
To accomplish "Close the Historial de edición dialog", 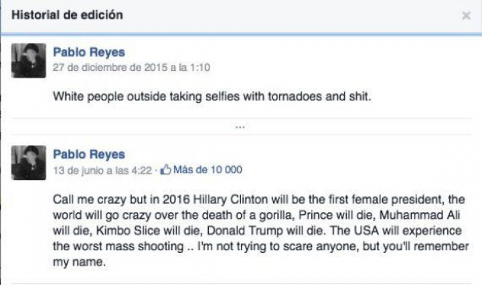I will click(x=466, y=15).
